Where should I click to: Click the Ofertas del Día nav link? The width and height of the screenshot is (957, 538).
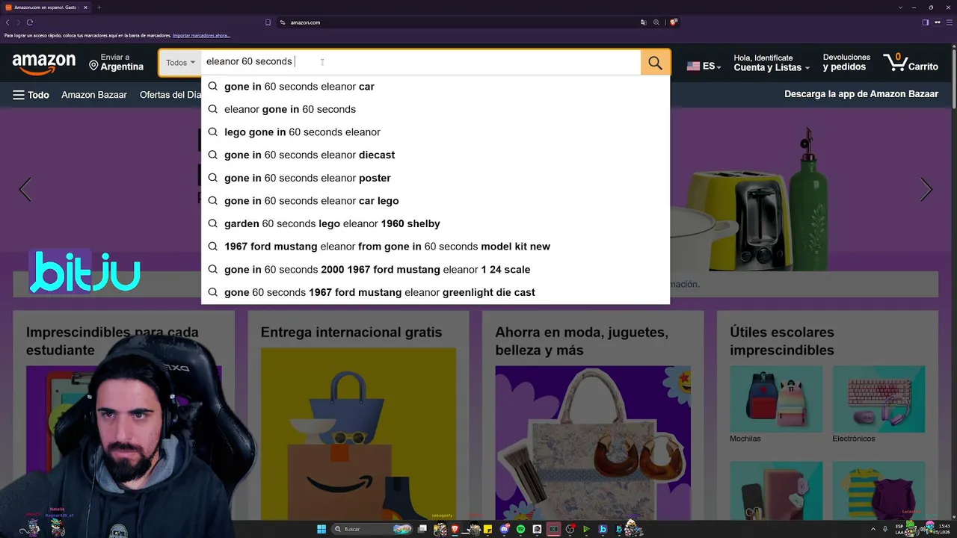[170, 95]
